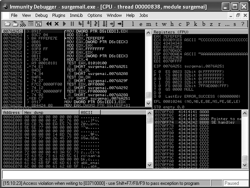This screenshot has width=250, height=188.
Task: Click stack pane scroll down arrow
Action: click(245, 165)
